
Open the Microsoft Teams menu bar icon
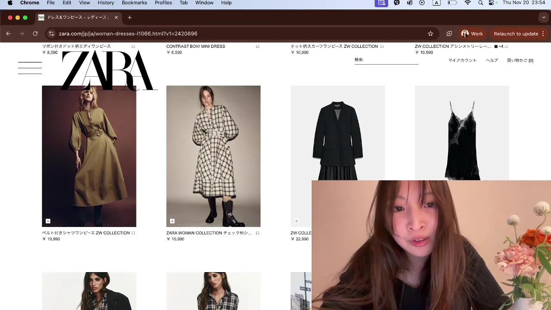point(410,3)
